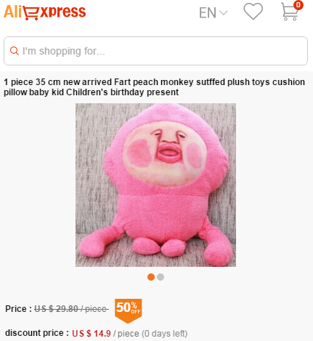Open the EN language selector
313x341 pixels.
coord(213,12)
